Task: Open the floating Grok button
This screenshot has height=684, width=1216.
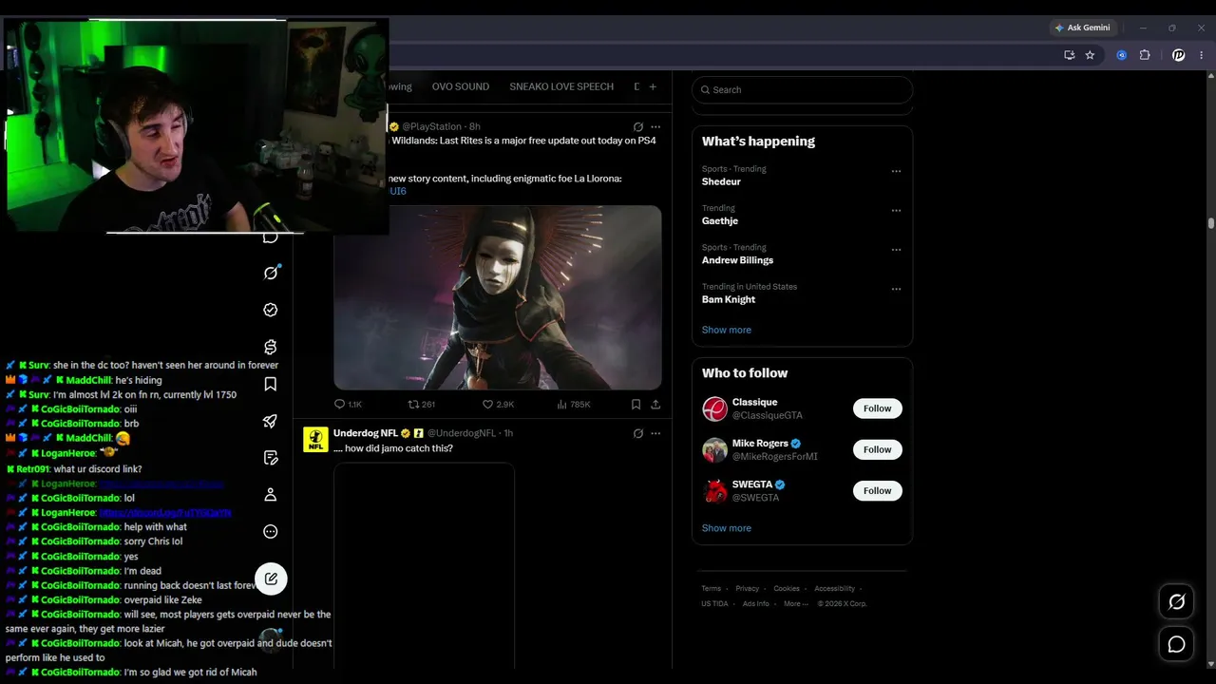Action: pos(1176,601)
